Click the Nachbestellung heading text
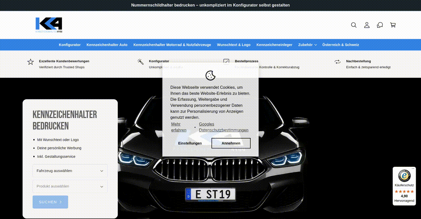 [359, 61]
